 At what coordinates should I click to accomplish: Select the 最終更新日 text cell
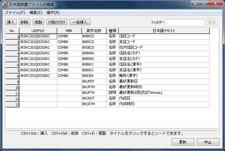coord(164,82)
